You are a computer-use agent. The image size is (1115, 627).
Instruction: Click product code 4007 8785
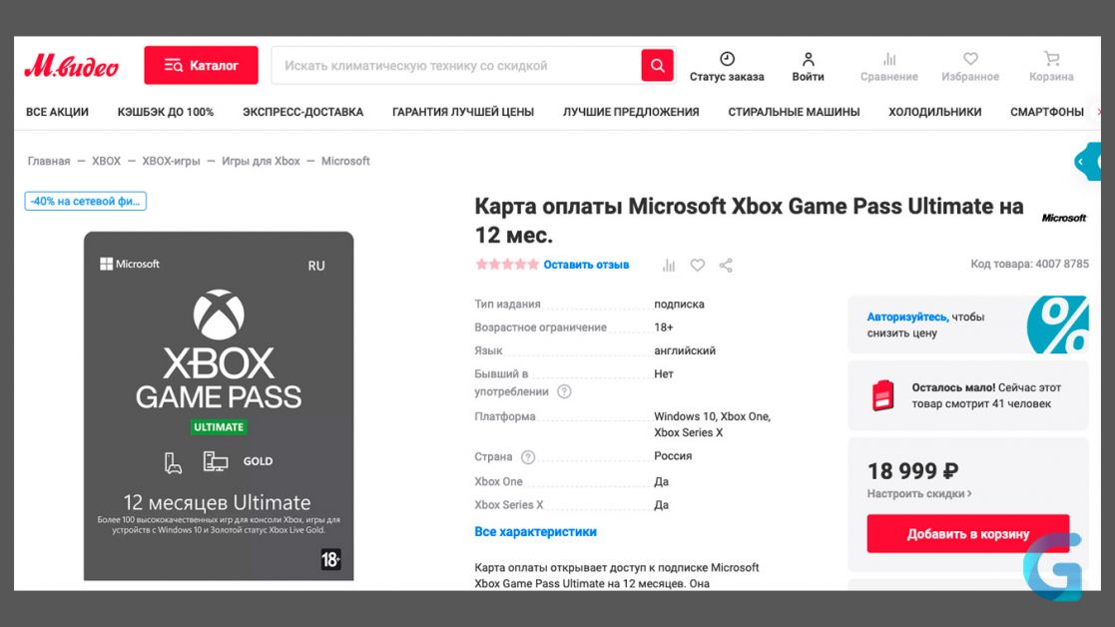pyautogui.click(x=1062, y=264)
